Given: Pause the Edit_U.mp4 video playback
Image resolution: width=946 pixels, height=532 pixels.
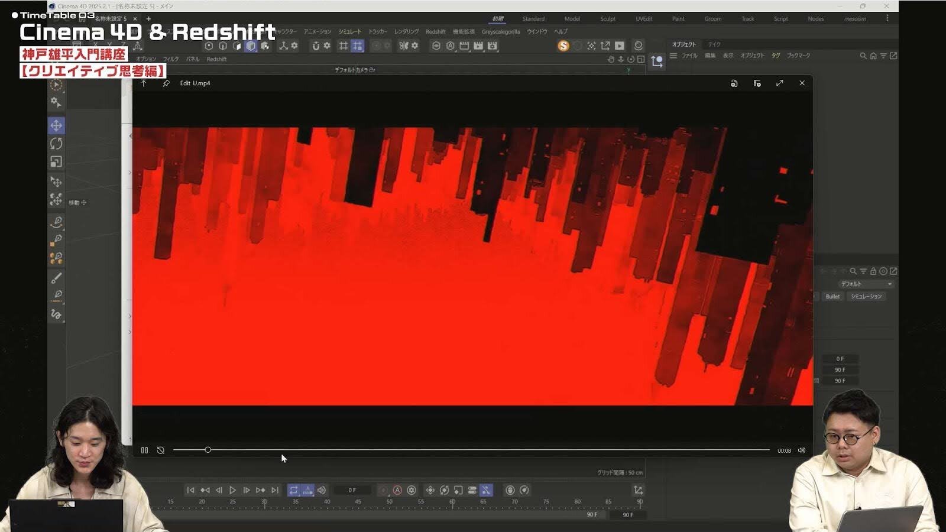Looking at the screenshot, I should 144,450.
